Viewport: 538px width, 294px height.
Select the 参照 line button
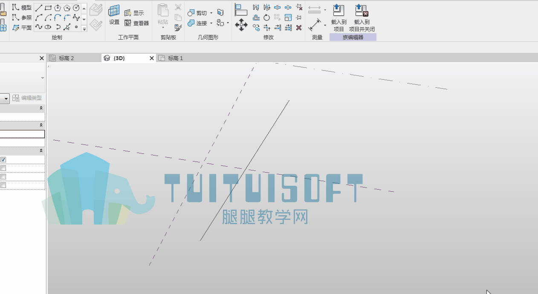point(22,17)
